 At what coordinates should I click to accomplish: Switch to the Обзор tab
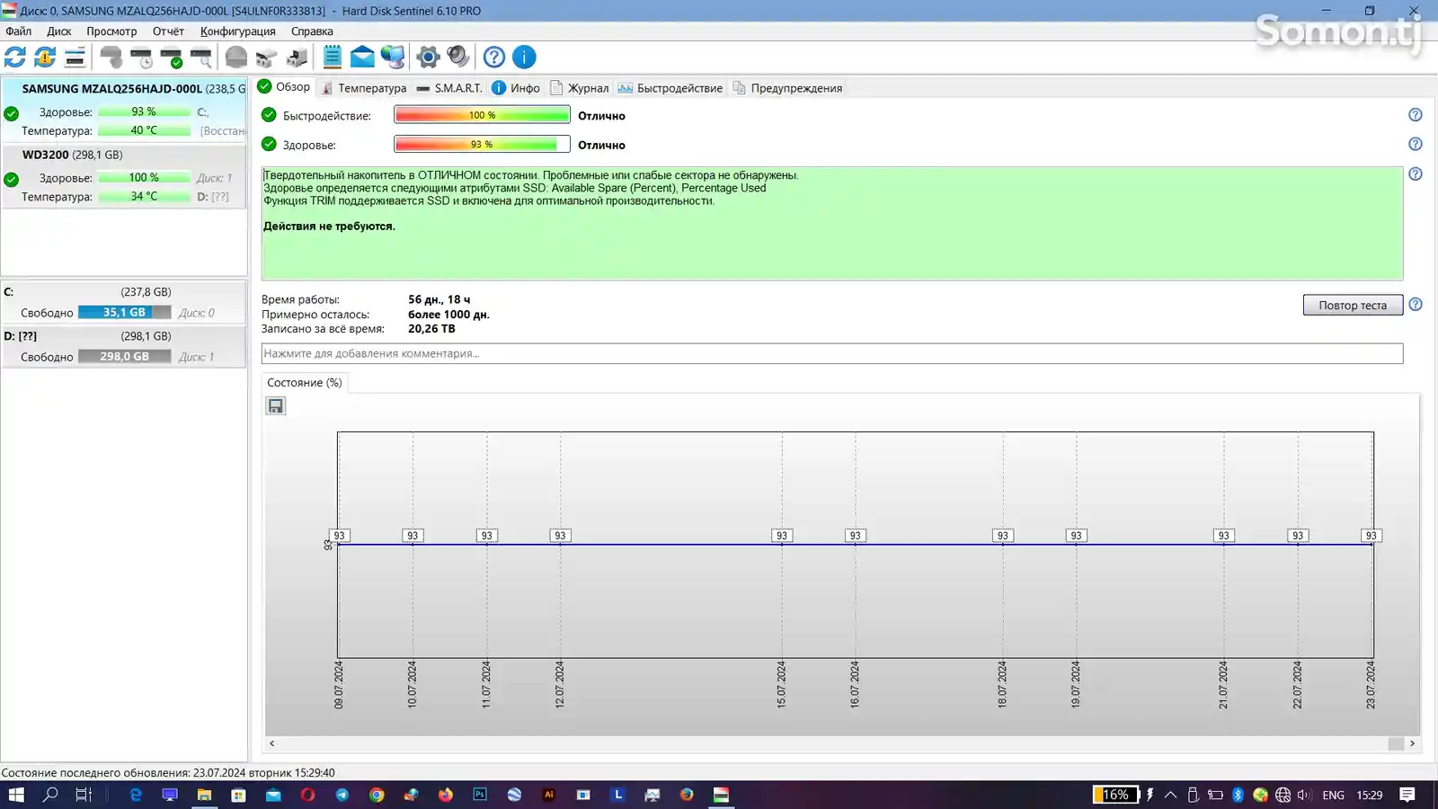point(284,87)
